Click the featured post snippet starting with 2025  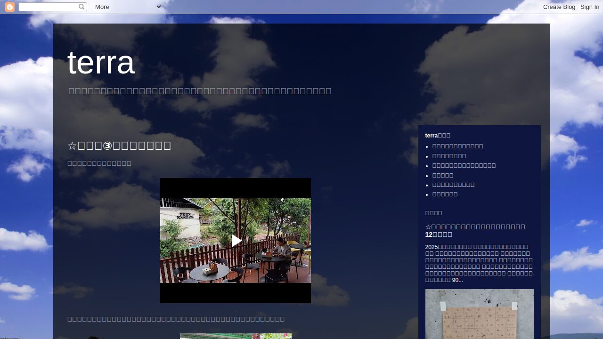click(x=479, y=263)
